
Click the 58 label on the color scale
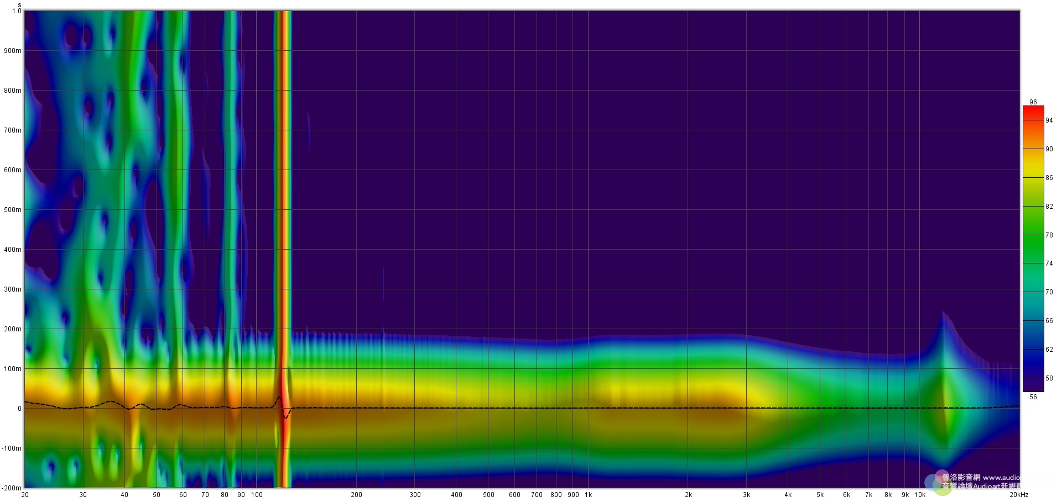click(x=1049, y=378)
